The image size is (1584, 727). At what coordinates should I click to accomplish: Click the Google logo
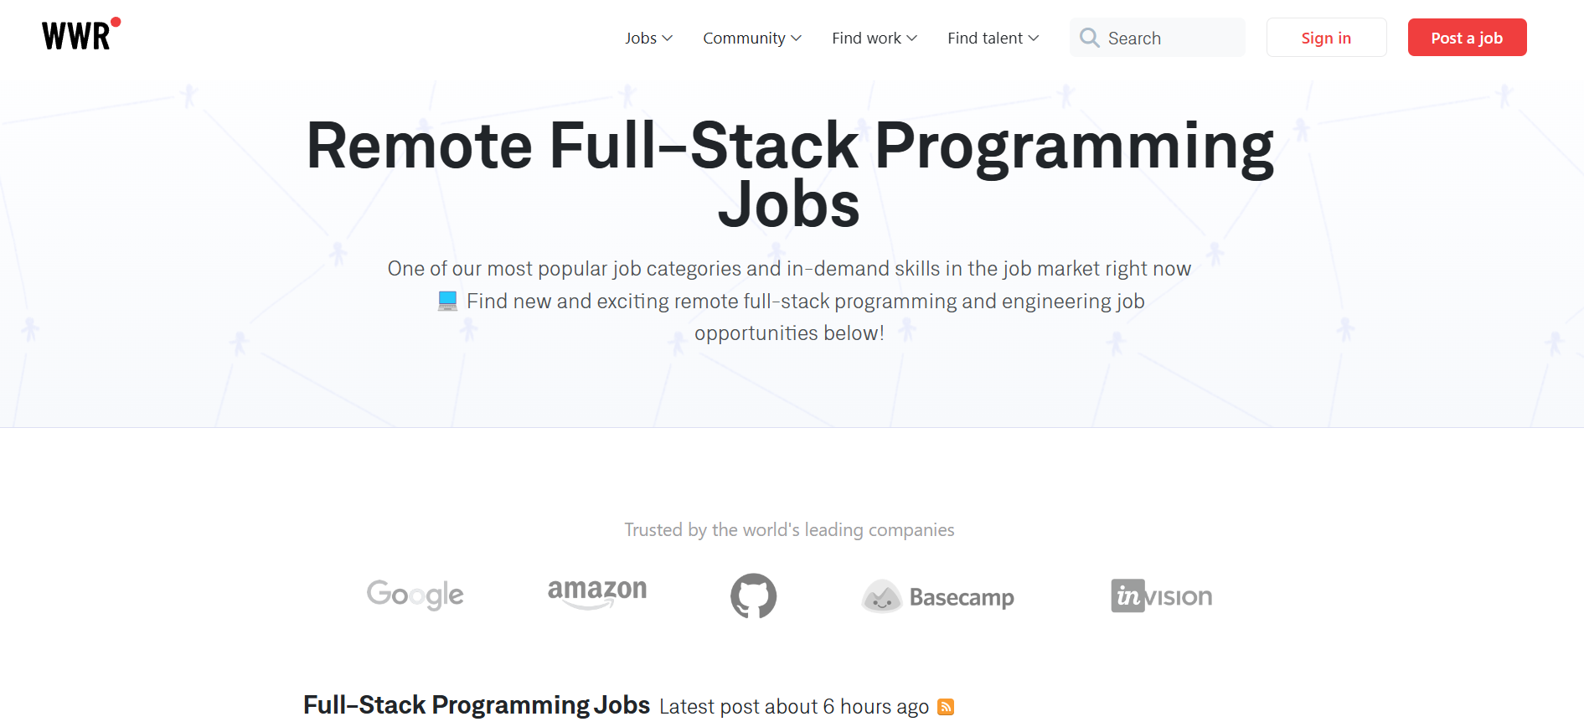(415, 595)
